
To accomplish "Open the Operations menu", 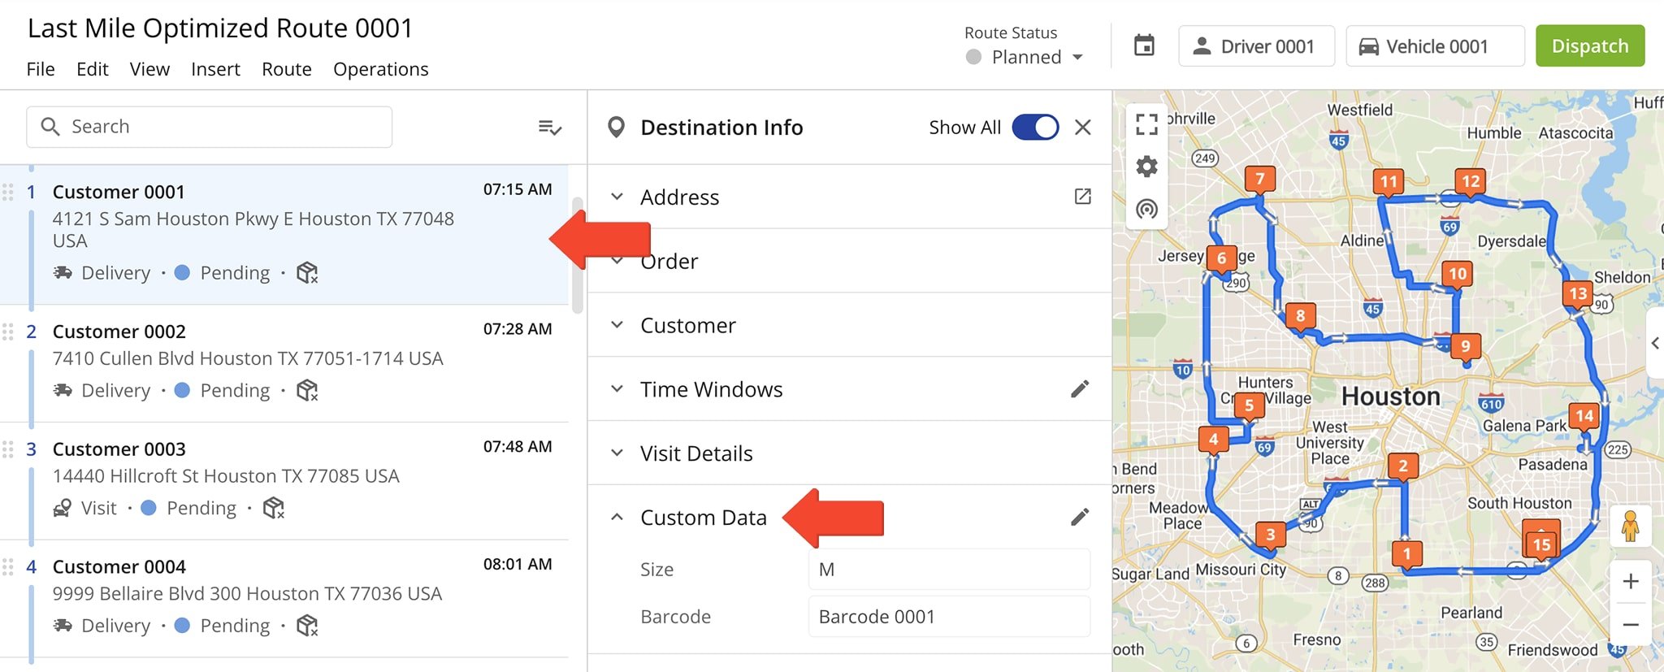I will coord(381,69).
